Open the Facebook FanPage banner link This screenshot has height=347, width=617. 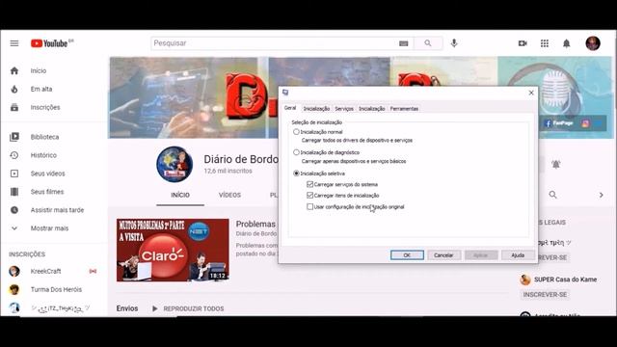[x=558, y=123]
